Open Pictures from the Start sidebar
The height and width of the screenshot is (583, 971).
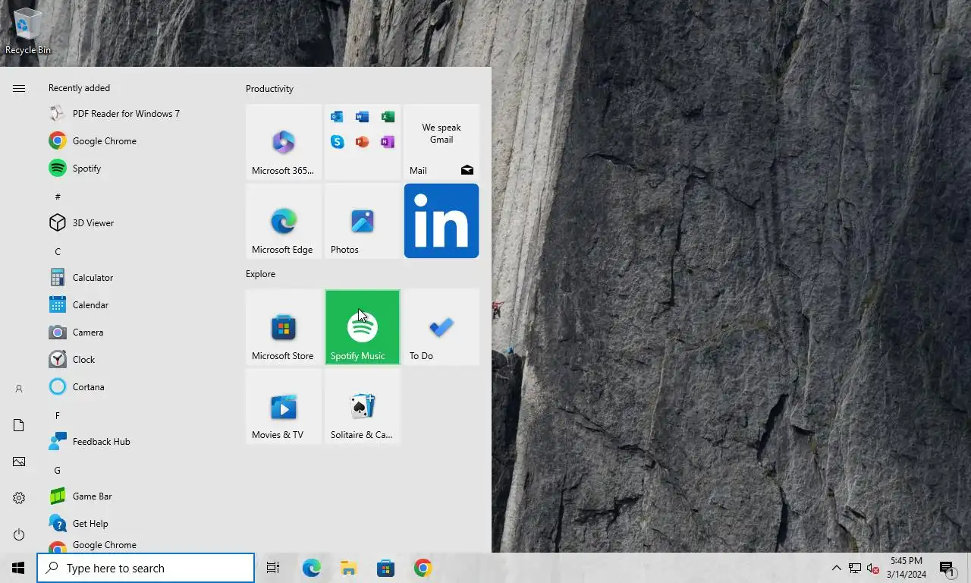tap(19, 462)
